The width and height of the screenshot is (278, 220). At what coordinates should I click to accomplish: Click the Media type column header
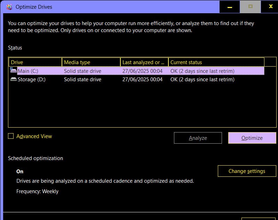pos(91,62)
